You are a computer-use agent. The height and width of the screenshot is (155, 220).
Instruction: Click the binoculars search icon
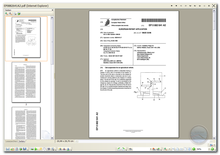point(131,149)
